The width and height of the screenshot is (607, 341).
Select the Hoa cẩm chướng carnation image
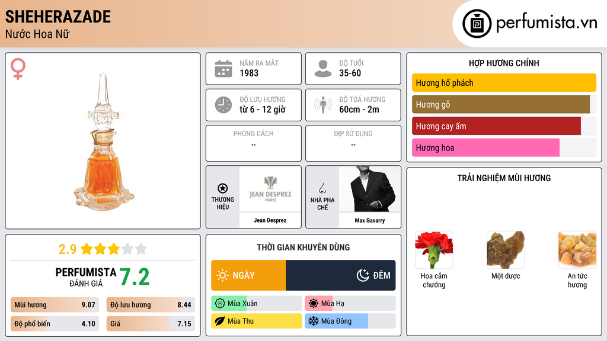(x=434, y=250)
